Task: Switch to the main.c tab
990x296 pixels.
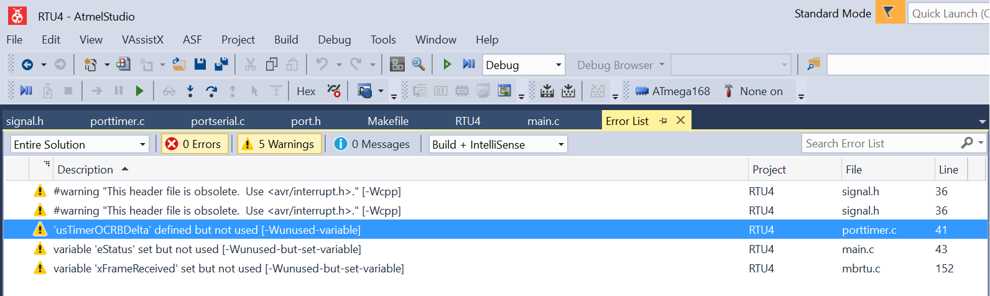Action: 544,121
